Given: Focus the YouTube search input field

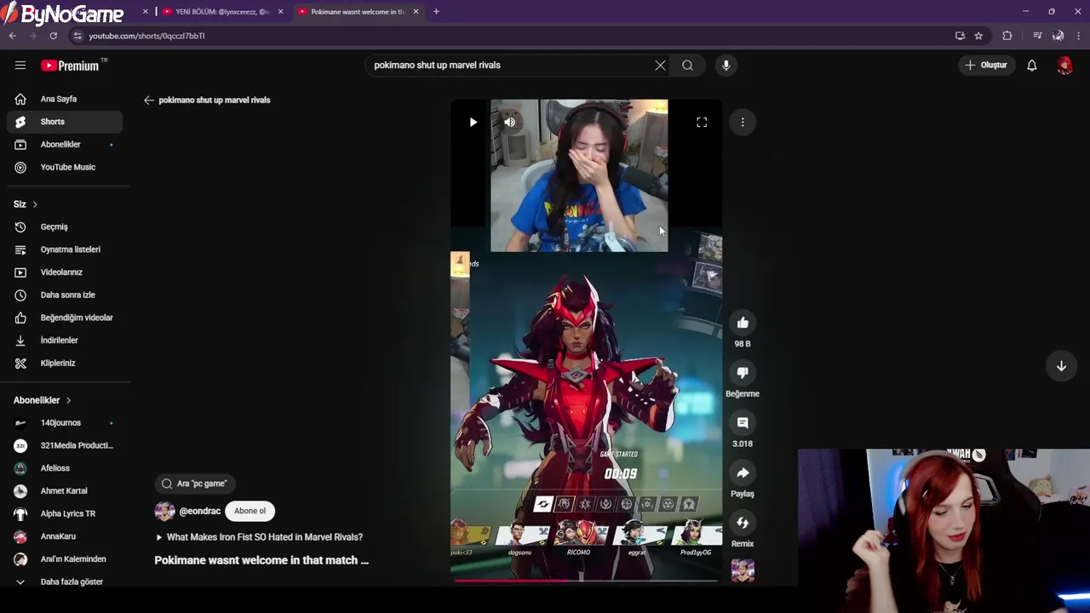Looking at the screenshot, I should point(511,65).
